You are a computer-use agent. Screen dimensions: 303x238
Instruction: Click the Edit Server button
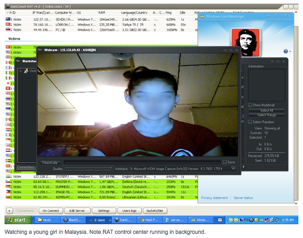tap(77, 210)
